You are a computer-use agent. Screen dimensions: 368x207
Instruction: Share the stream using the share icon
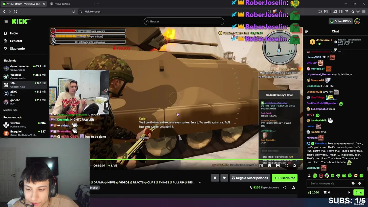point(284,187)
